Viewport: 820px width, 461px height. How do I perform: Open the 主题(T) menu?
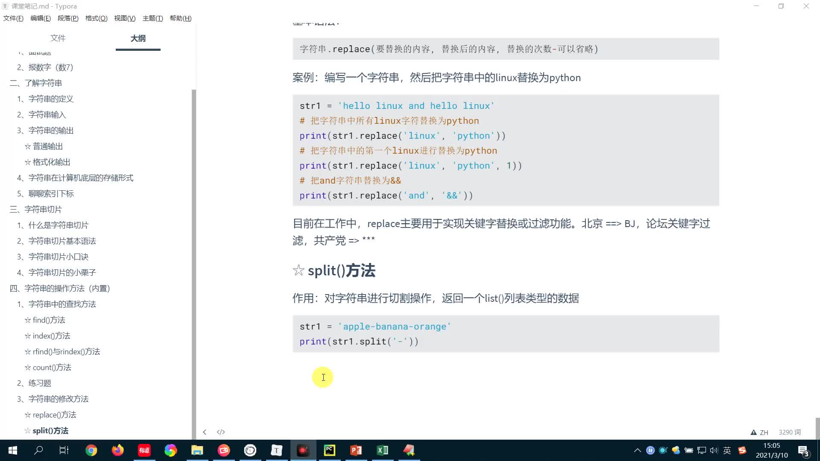[152, 18]
